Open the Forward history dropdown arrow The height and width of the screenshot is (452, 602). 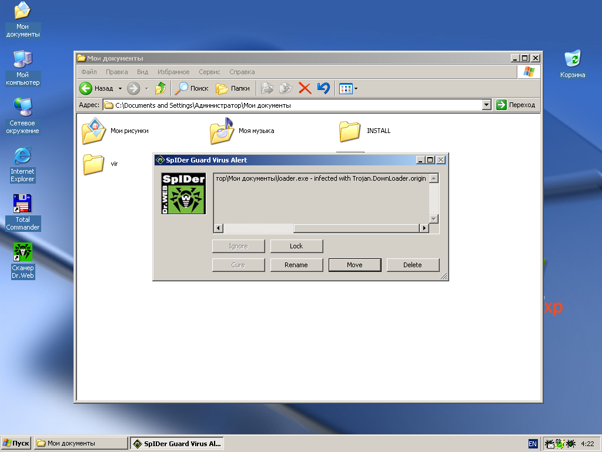pos(146,88)
